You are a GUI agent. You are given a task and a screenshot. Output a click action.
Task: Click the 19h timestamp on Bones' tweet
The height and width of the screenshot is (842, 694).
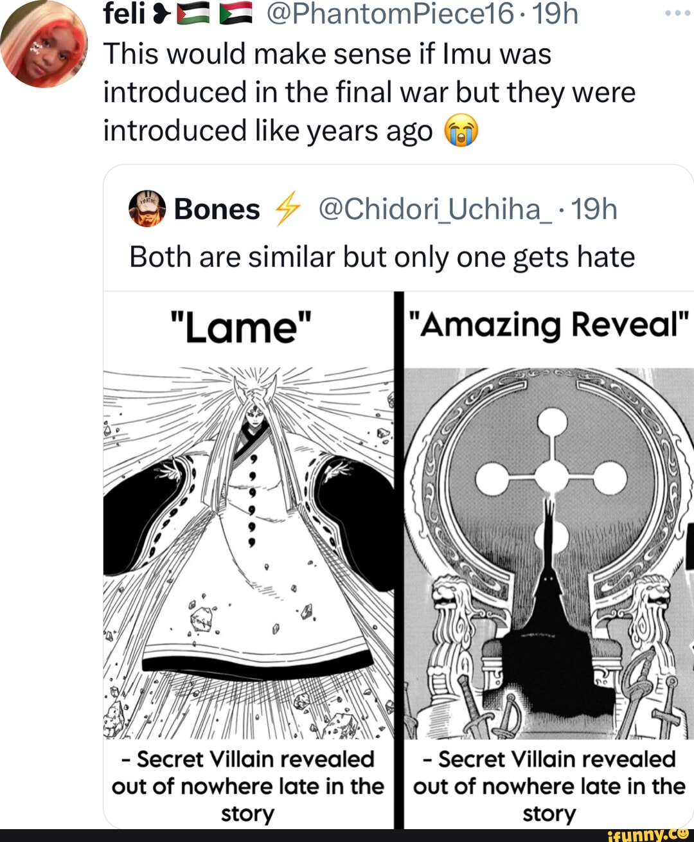(x=594, y=209)
